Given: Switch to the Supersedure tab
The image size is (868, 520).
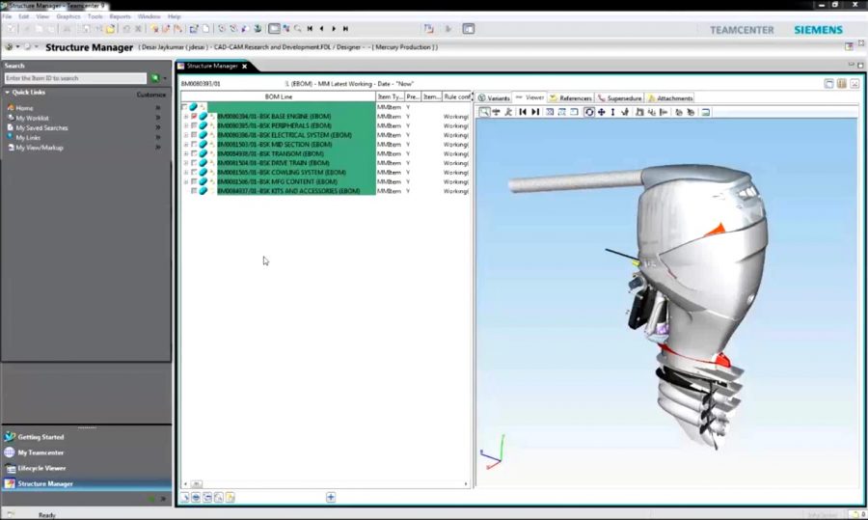Looking at the screenshot, I should coord(619,98).
